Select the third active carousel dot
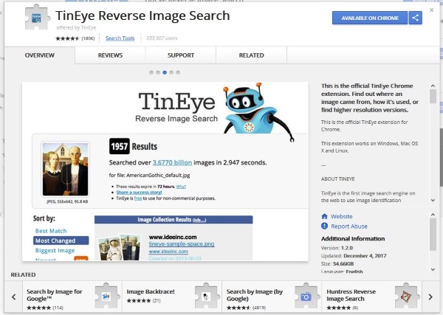Image resolution: width=443 pixels, height=315 pixels. (165, 72)
